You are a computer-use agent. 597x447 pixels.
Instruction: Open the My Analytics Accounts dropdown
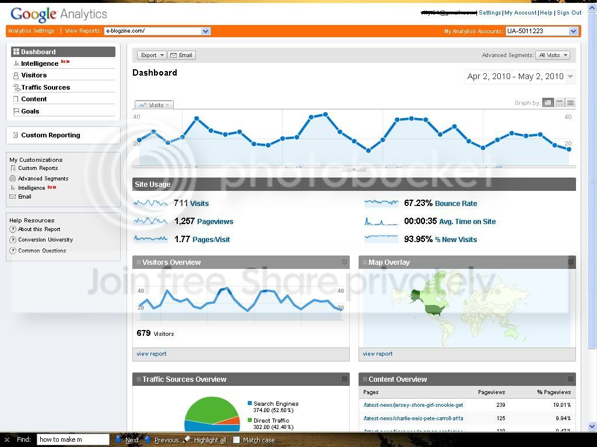coord(542,31)
